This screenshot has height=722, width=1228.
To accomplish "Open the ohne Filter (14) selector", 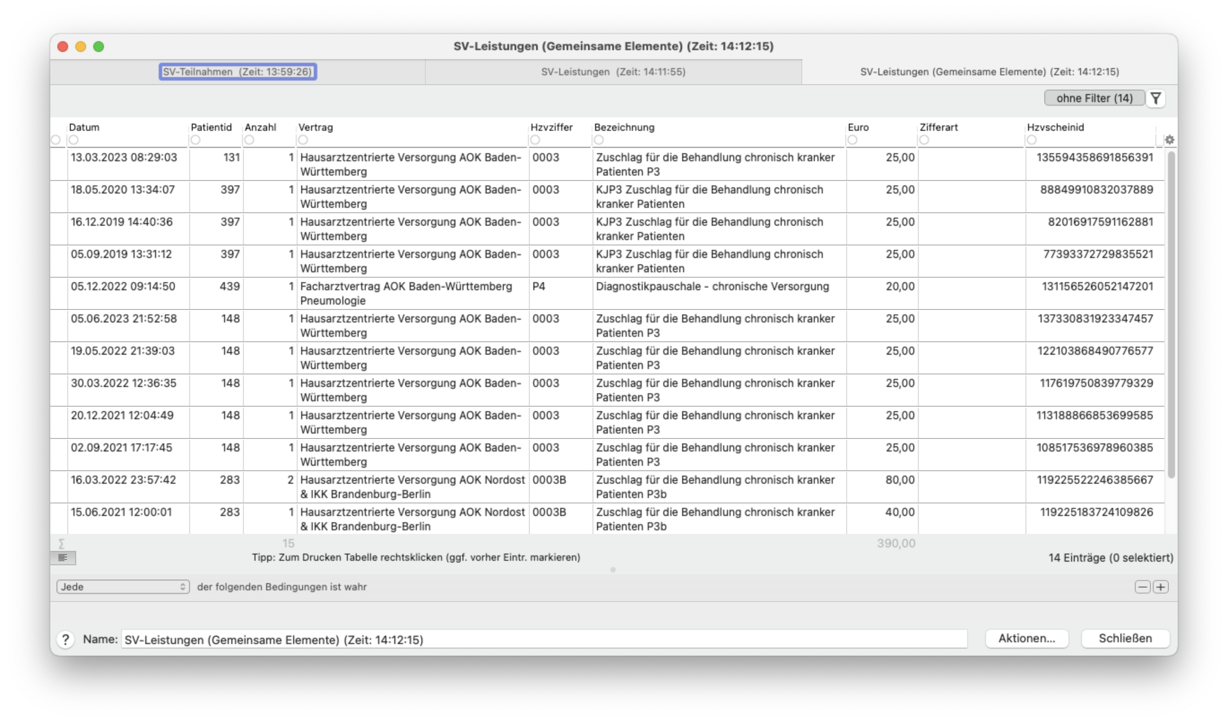I will (1094, 99).
